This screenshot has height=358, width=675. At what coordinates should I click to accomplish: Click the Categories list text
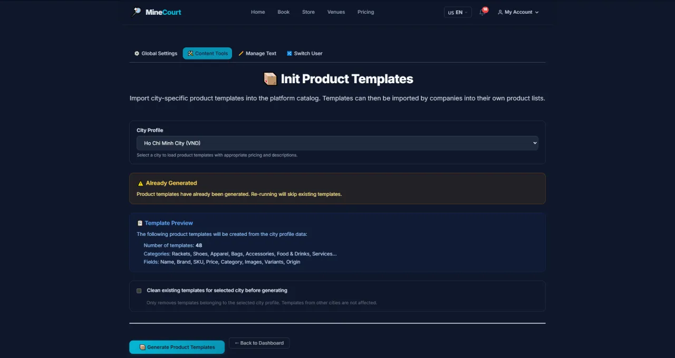(240, 254)
